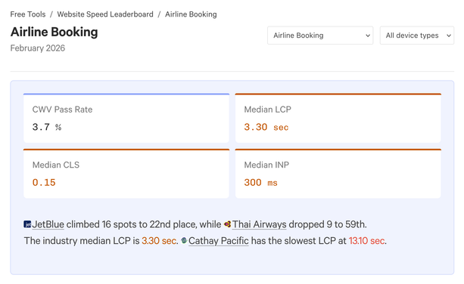Select the CWV Pass Rate card

coord(126,118)
